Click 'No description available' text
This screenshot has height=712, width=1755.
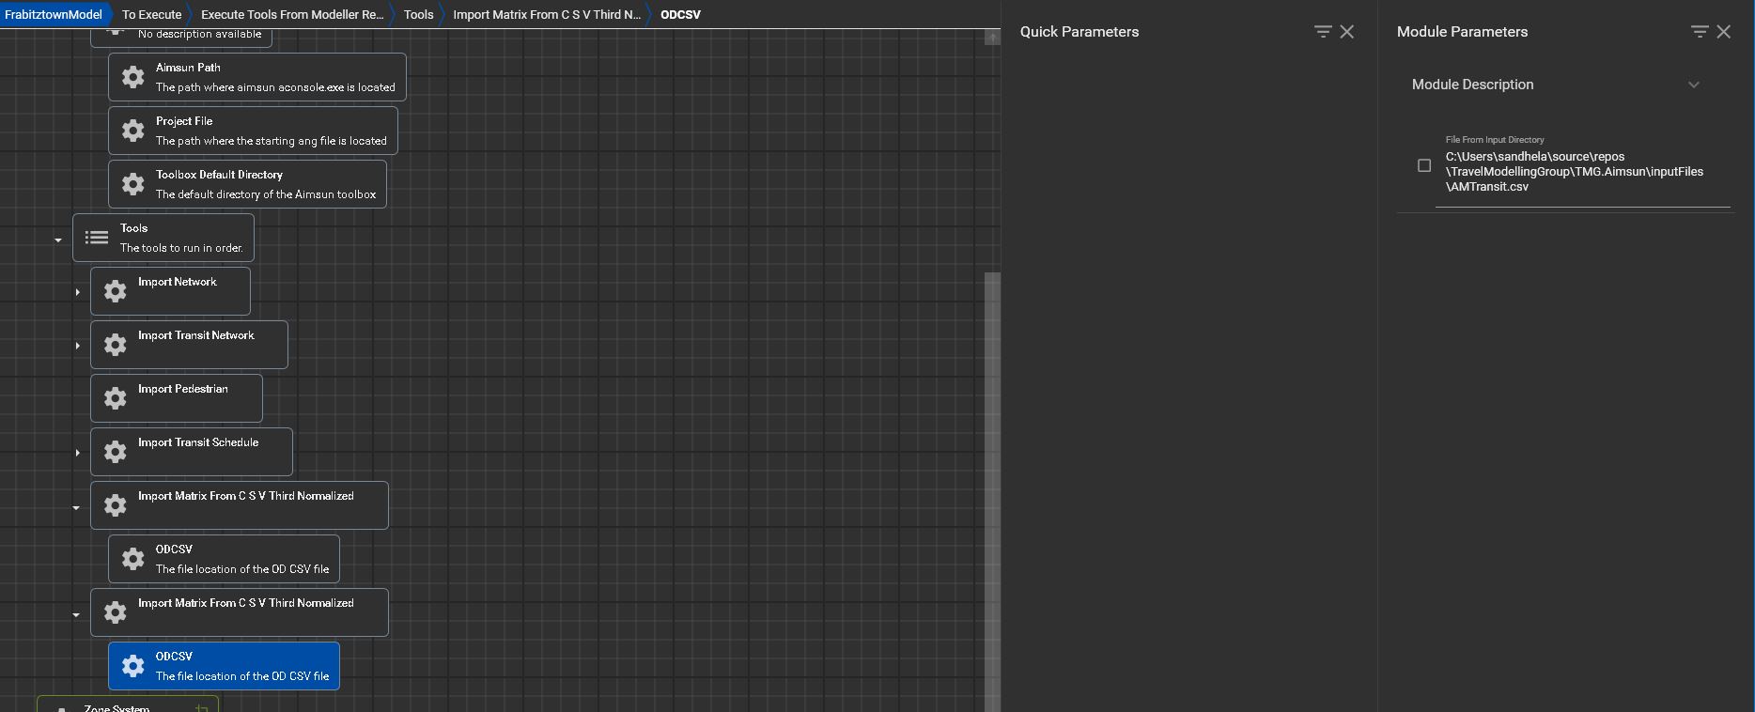coord(199,34)
